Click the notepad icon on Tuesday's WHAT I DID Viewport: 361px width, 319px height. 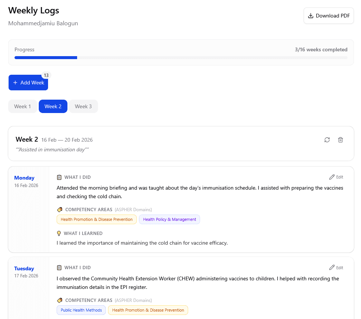click(x=59, y=267)
